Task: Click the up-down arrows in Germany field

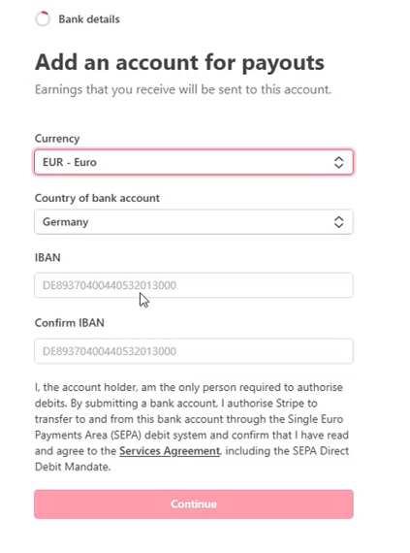Action: pyautogui.click(x=338, y=222)
